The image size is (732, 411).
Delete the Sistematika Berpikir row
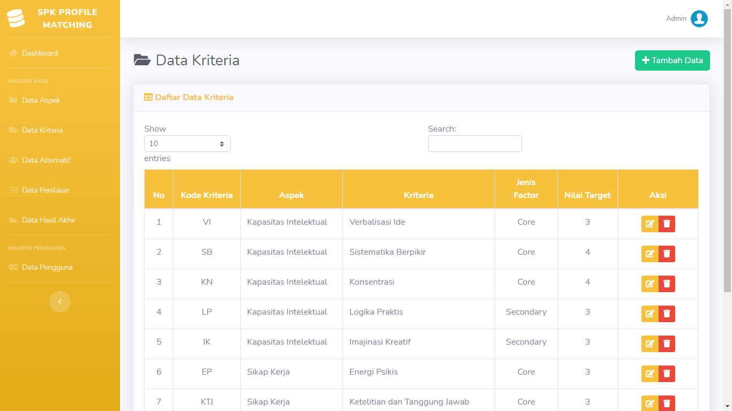pyautogui.click(x=667, y=254)
